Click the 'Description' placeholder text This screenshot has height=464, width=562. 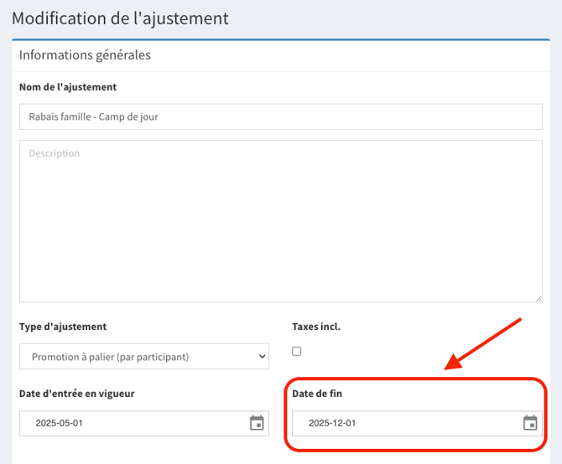tap(54, 153)
